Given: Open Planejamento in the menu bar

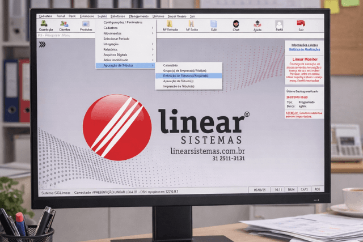Looking at the screenshot, I should coord(139,16).
